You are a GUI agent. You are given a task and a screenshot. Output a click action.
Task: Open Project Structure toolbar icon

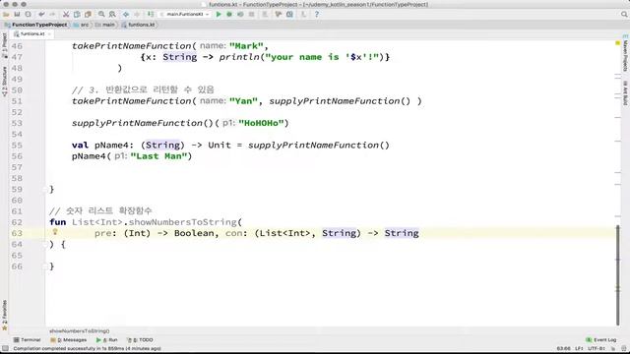click(289, 14)
